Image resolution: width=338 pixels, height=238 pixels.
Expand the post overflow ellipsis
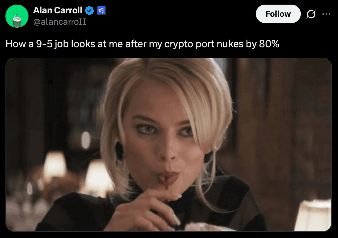[326, 14]
